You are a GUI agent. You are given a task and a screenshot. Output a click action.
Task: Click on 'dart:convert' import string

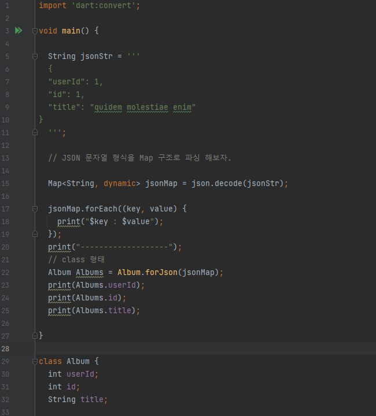(x=104, y=5)
